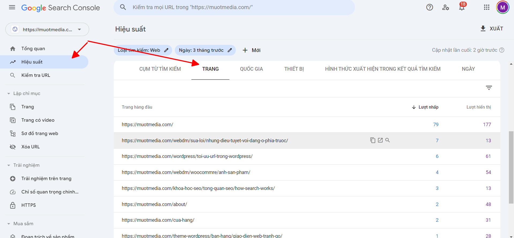Open HÌNH THỨC XUẤT HIỆN tab
The height and width of the screenshot is (238, 514).
click(x=383, y=69)
